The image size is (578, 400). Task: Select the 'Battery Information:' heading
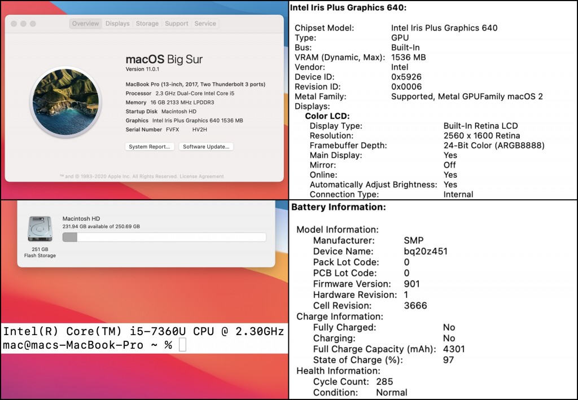click(339, 207)
